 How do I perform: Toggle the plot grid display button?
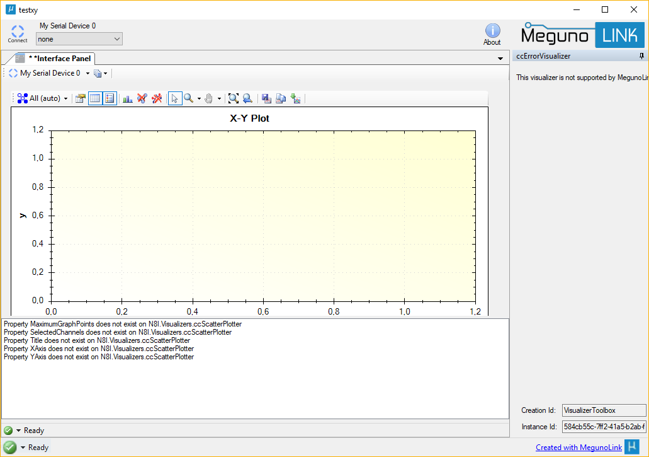[x=95, y=98]
